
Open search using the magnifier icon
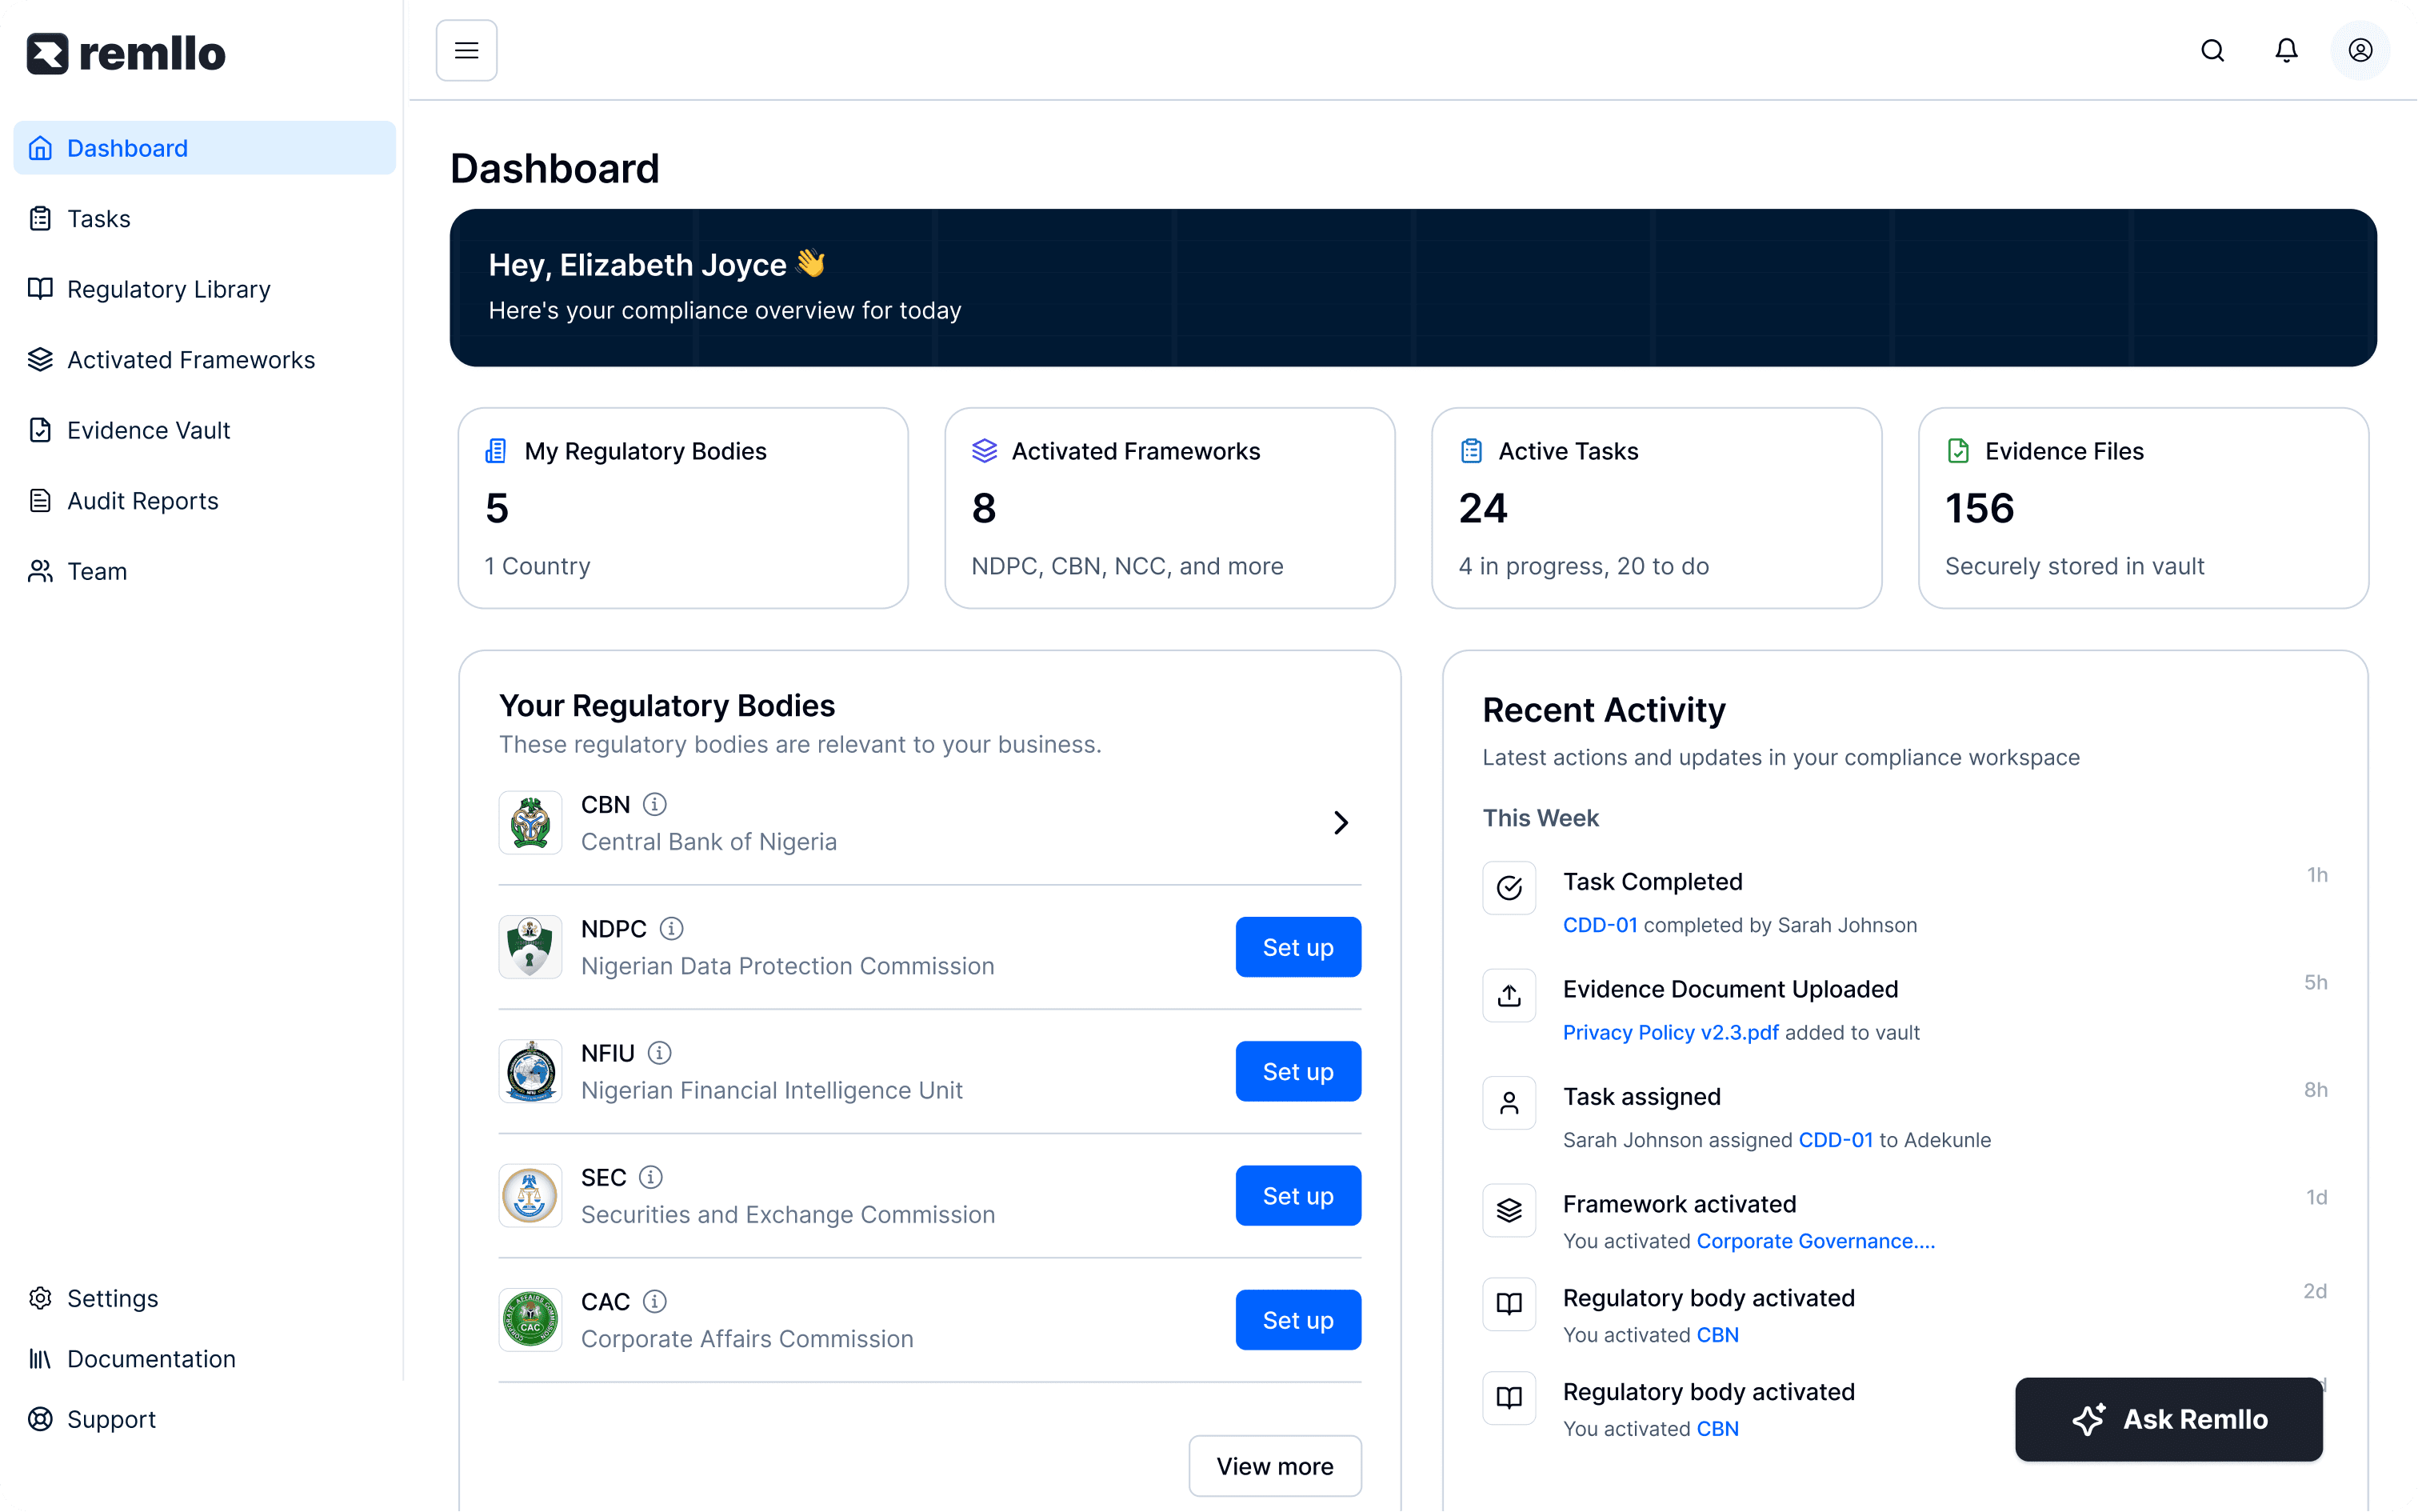(x=2212, y=50)
